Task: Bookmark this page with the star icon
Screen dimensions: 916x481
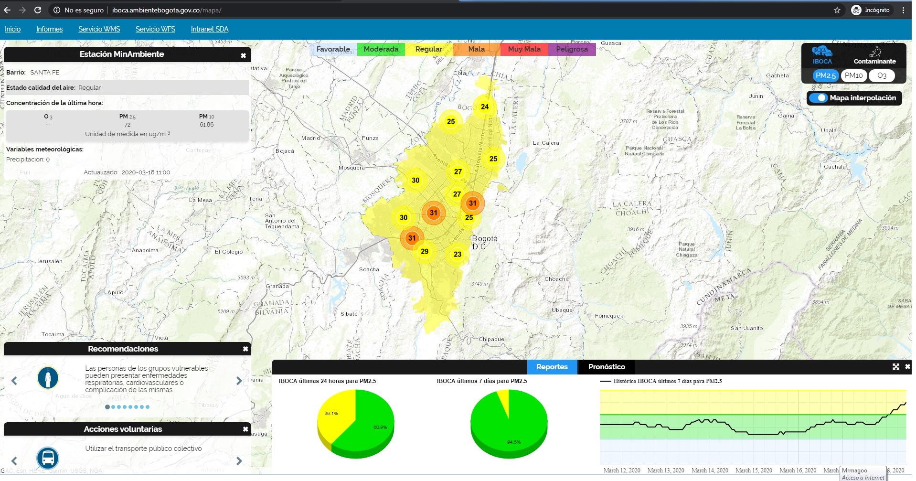Action: tap(837, 10)
